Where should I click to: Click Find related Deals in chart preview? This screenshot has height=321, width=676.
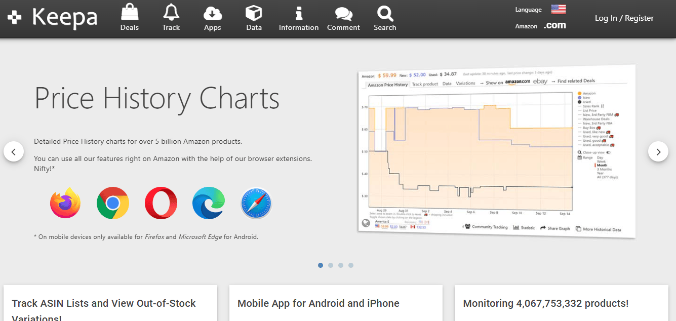click(576, 81)
